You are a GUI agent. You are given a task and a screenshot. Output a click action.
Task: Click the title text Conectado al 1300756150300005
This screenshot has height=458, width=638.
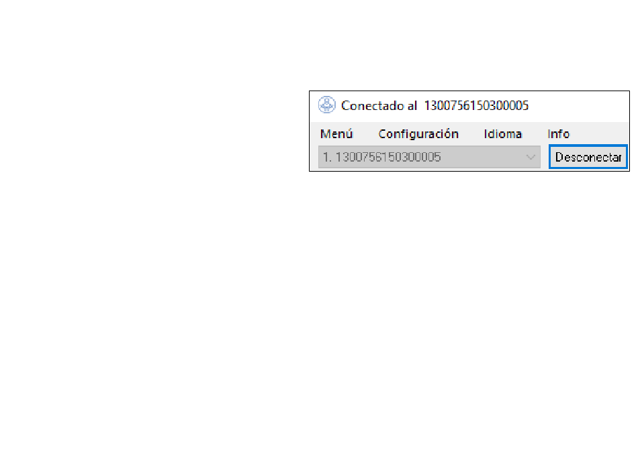[x=435, y=106]
